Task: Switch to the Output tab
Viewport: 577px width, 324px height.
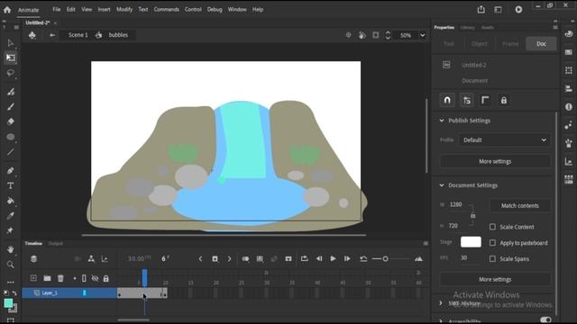Action: click(x=55, y=243)
